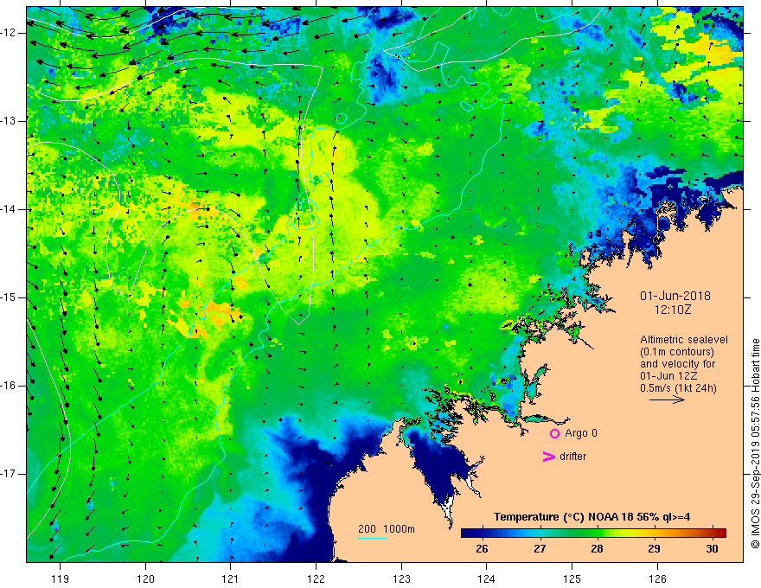Click latitude axis label '-12'
This screenshot has width=761, height=588.
[10, 33]
